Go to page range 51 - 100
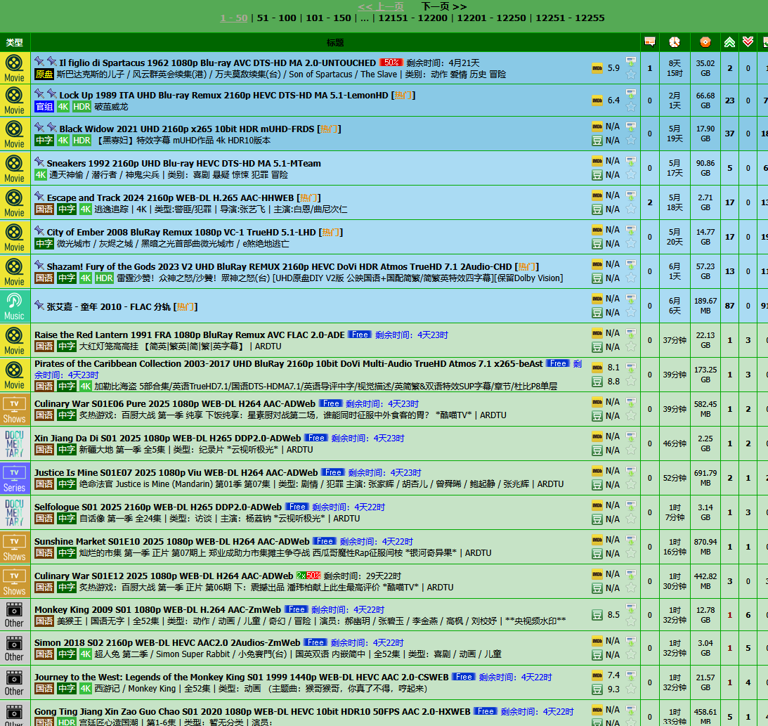The image size is (768, 726). pos(276,18)
